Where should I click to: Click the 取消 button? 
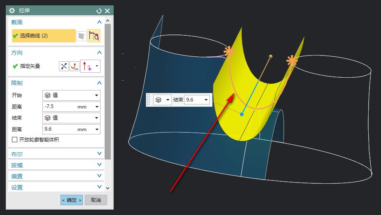pyautogui.click(x=96, y=200)
